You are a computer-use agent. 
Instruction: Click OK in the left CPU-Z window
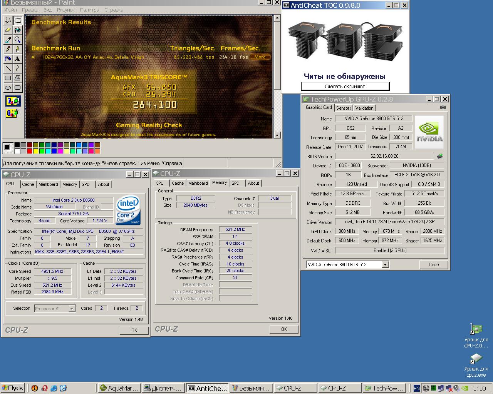click(134, 330)
